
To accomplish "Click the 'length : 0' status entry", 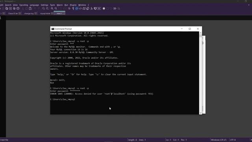I will 133,140.
